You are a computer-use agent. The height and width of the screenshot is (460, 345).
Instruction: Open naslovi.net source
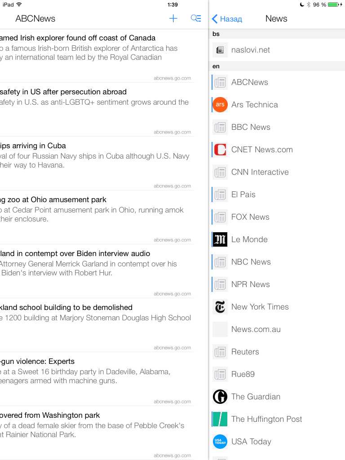(277, 50)
